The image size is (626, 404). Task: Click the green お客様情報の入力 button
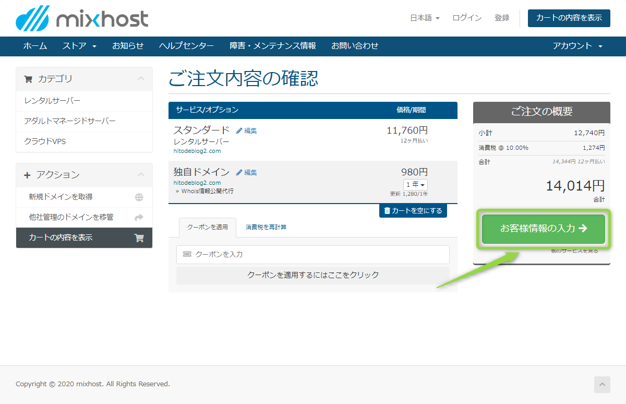(x=544, y=229)
